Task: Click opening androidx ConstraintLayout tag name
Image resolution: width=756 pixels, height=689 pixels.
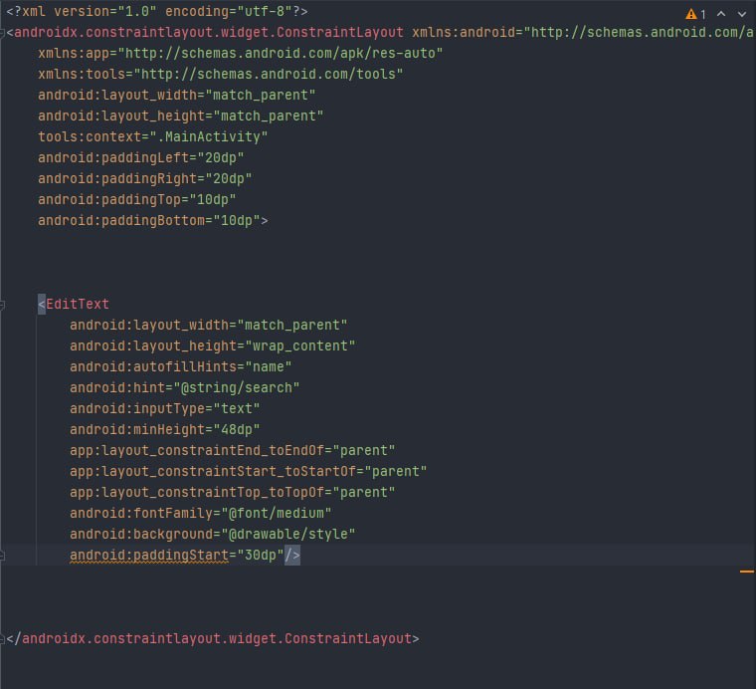Action: click(x=208, y=32)
